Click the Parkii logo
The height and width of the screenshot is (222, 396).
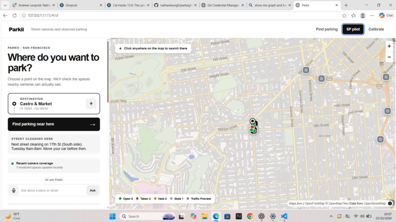16,29
